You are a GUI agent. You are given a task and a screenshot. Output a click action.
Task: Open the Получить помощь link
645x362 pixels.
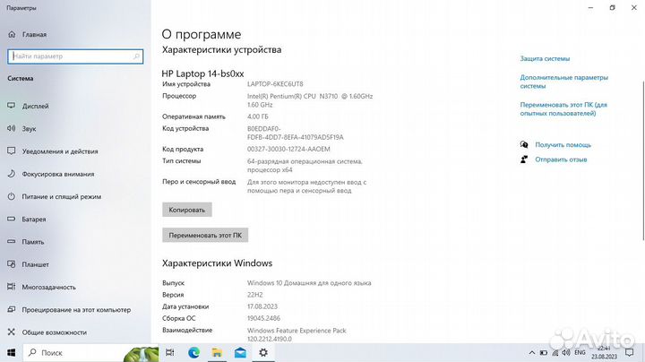click(x=563, y=145)
